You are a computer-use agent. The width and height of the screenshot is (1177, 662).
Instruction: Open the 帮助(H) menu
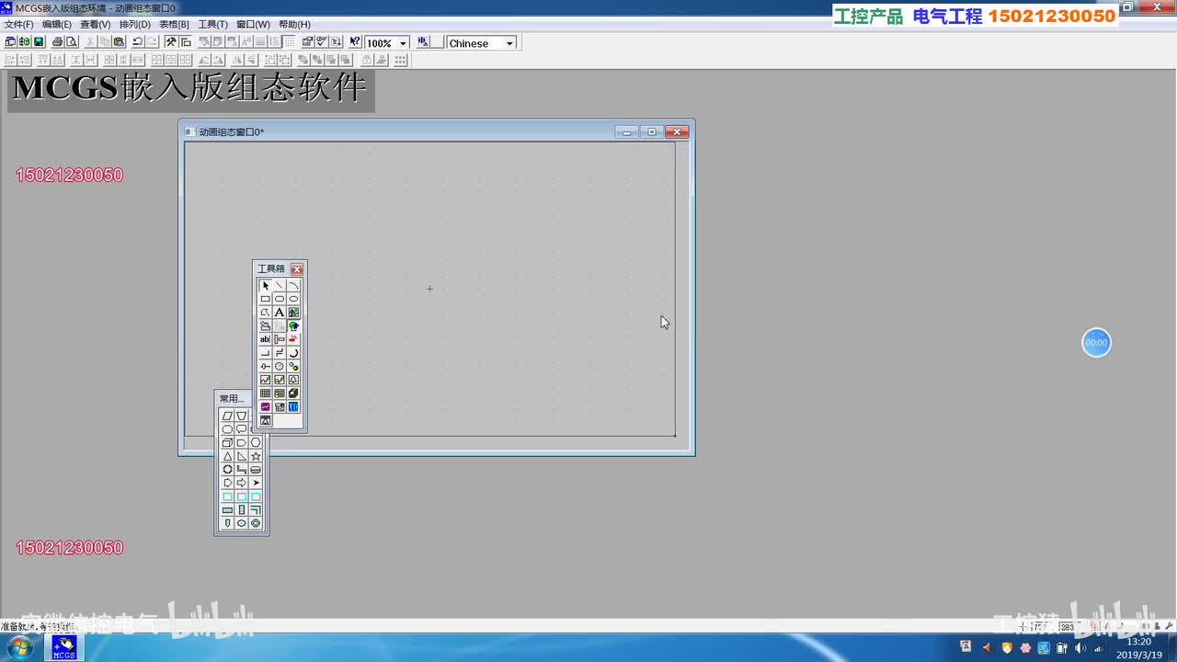pos(295,24)
